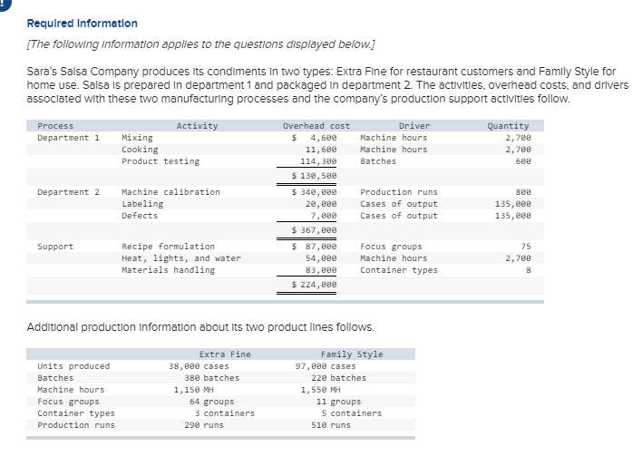
Task: Click the '3 containers' value
Action: click(x=224, y=413)
